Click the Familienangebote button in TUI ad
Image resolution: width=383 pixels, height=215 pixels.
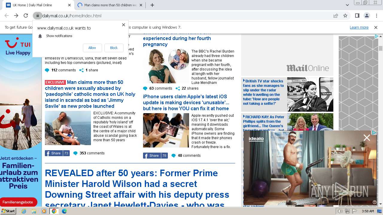18,202
